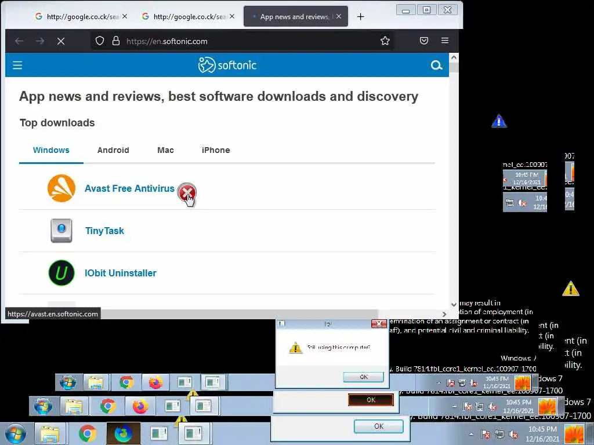Image resolution: width=594 pixels, height=445 pixels.
Task: Go back with the browser back arrow
Action: click(x=19, y=41)
